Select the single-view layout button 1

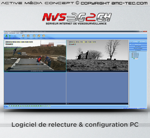[x=9, y=106]
